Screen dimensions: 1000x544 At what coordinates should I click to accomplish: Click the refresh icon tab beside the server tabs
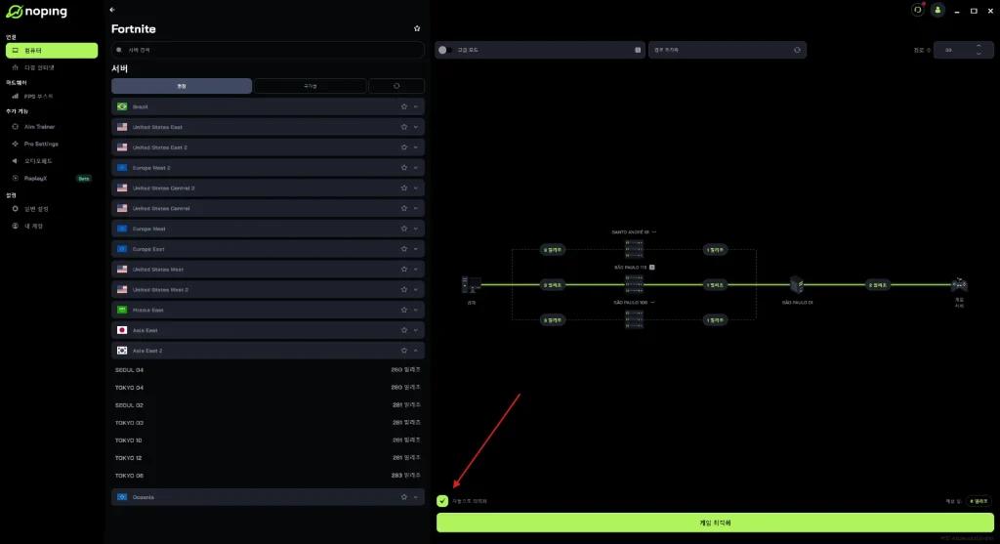(x=396, y=86)
